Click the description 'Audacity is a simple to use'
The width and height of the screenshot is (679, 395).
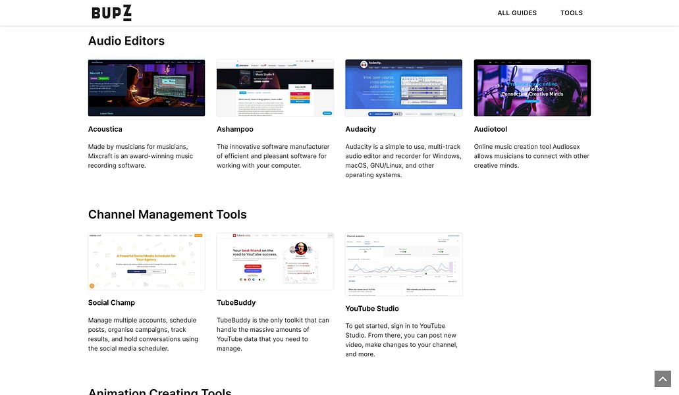pos(403,161)
